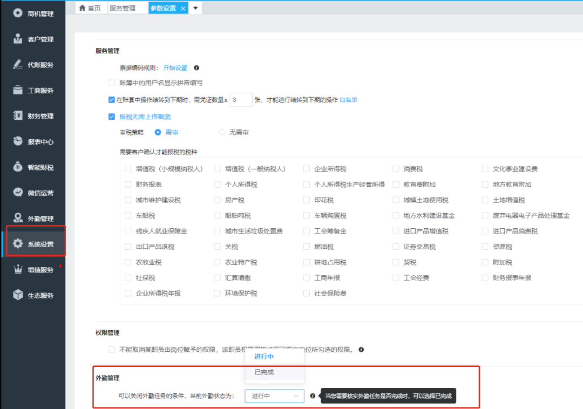Switch to 首页 tab
583x409 pixels.
pos(91,8)
